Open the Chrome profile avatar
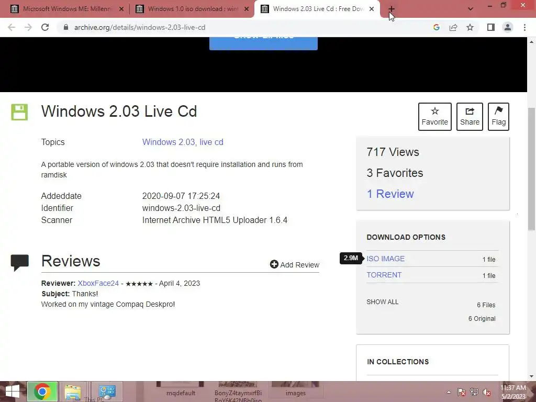Viewport: 536px width, 402px height. (508, 27)
